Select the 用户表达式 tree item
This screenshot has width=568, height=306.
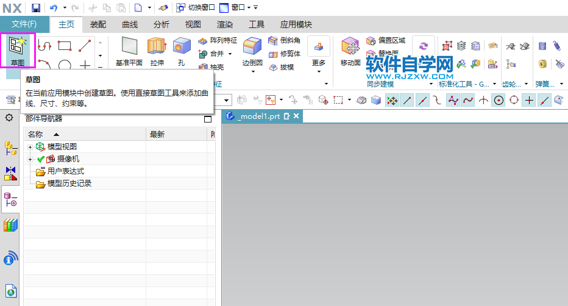[x=66, y=171]
